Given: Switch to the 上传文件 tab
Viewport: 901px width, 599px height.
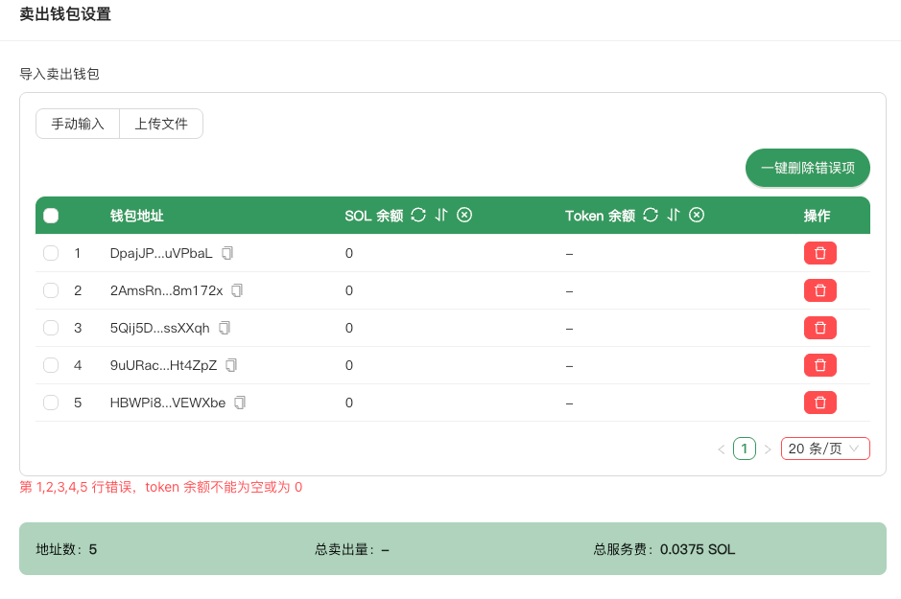Looking at the screenshot, I should point(161,124).
